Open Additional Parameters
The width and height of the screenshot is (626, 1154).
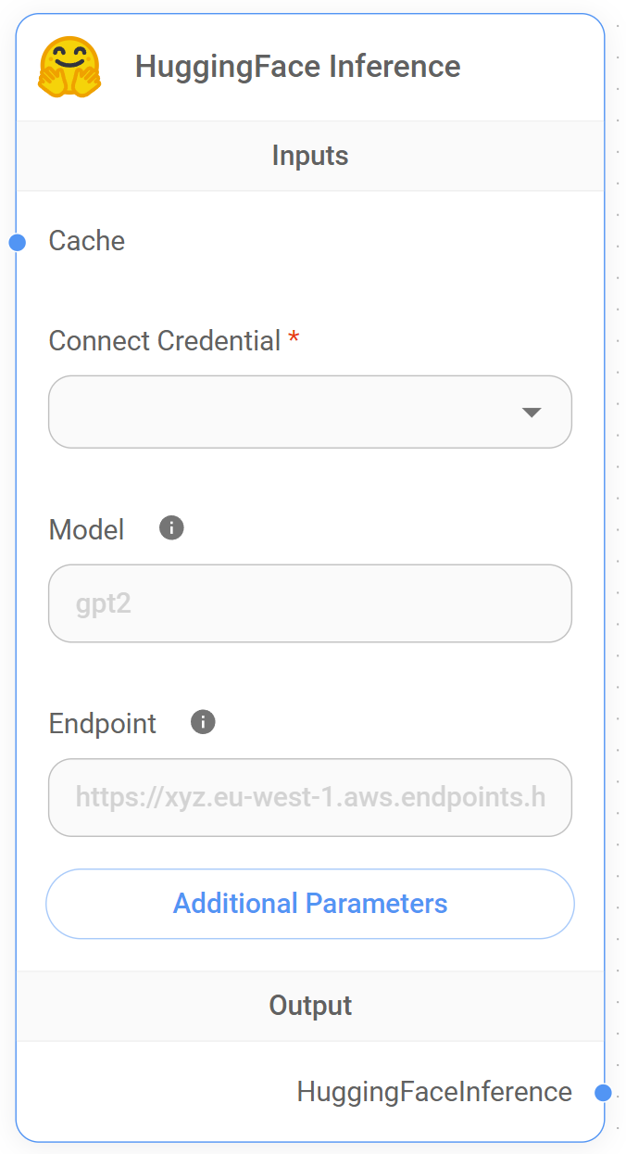[309, 904]
